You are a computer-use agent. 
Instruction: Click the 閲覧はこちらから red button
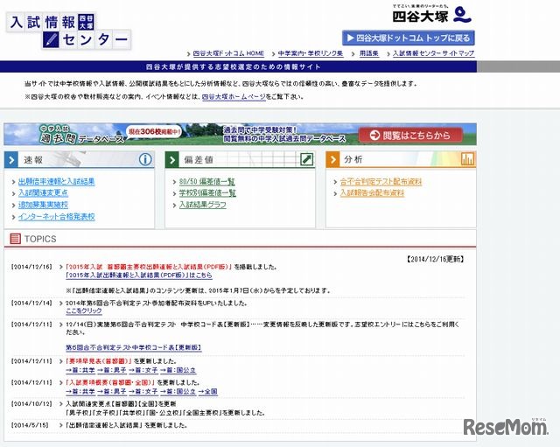pyautogui.click(x=410, y=136)
